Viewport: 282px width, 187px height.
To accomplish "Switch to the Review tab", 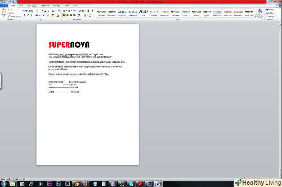I will [66, 6].
